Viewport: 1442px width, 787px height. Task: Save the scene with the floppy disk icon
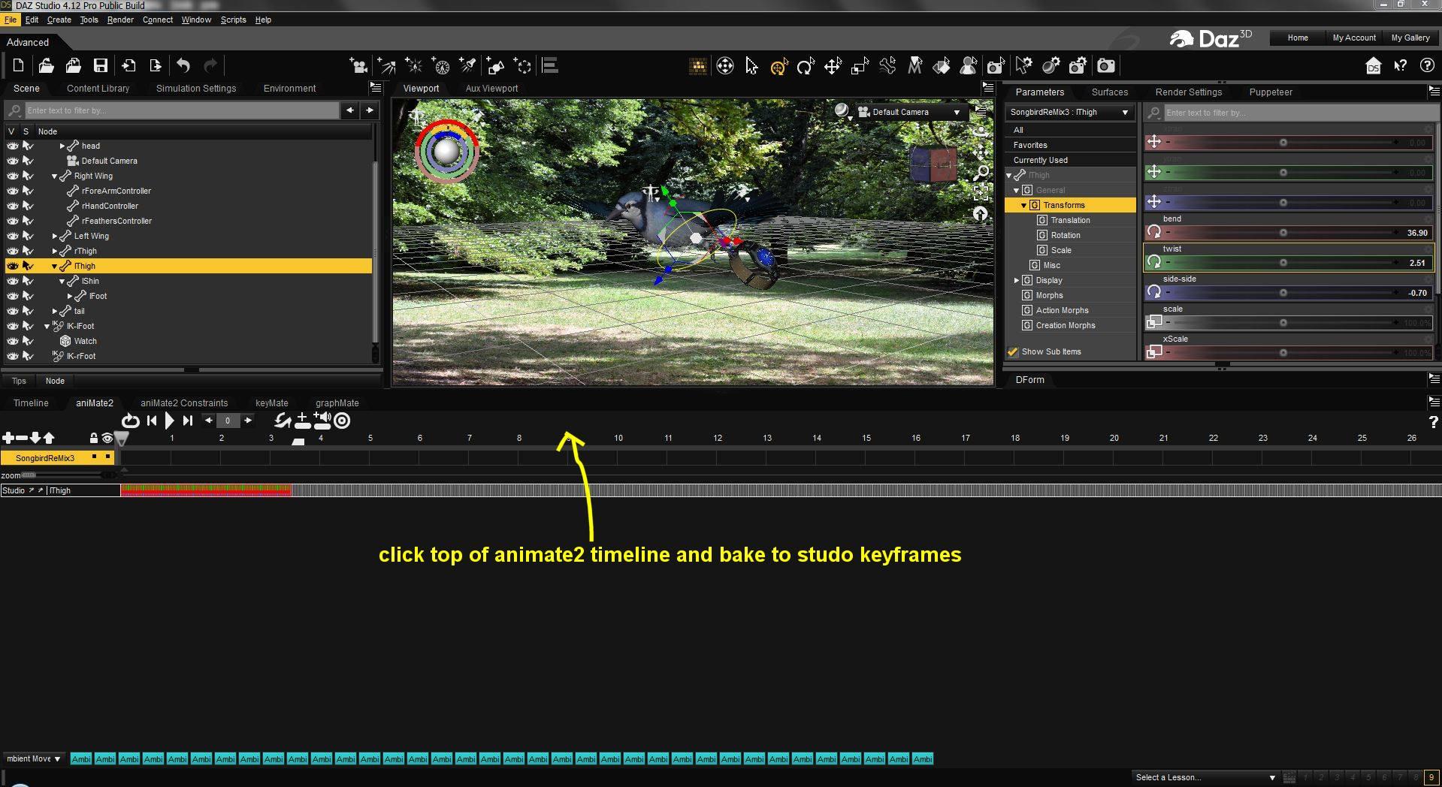click(100, 66)
